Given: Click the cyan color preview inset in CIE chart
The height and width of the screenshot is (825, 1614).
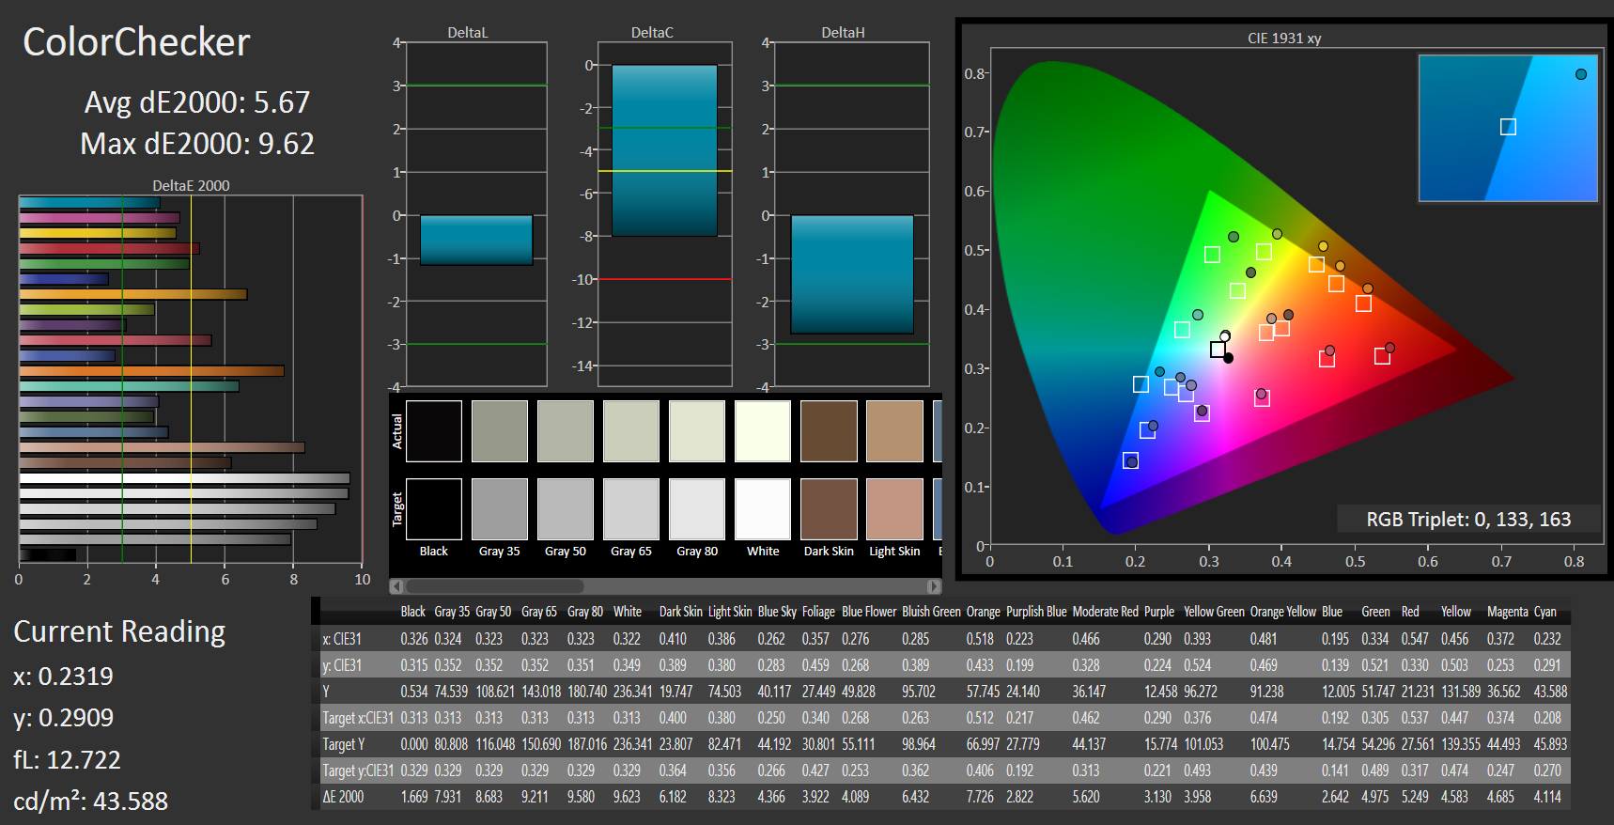Looking at the screenshot, I should click(1508, 128).
